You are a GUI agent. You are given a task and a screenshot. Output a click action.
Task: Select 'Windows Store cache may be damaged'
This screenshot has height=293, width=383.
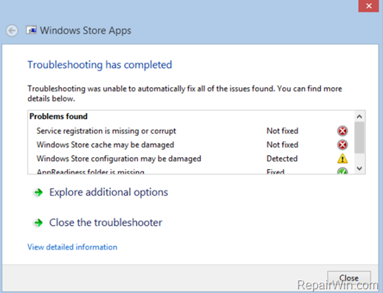click(106, 145)
